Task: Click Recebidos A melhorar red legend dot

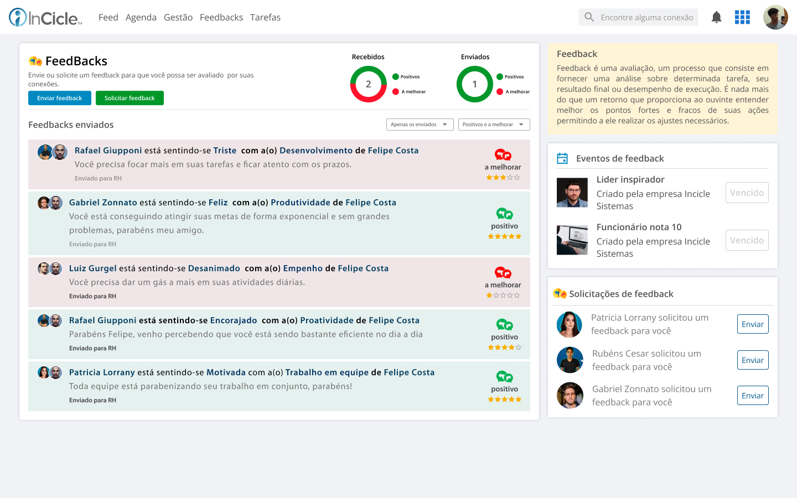Action: (x=396, y=92)
